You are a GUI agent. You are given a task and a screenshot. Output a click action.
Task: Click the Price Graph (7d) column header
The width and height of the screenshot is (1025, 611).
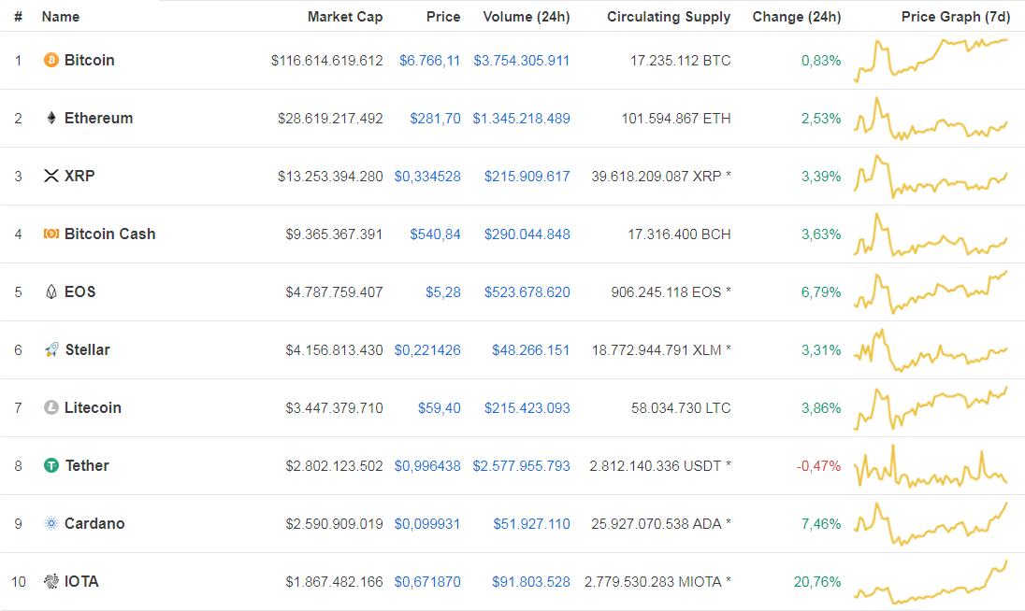[x=956, y=17]
